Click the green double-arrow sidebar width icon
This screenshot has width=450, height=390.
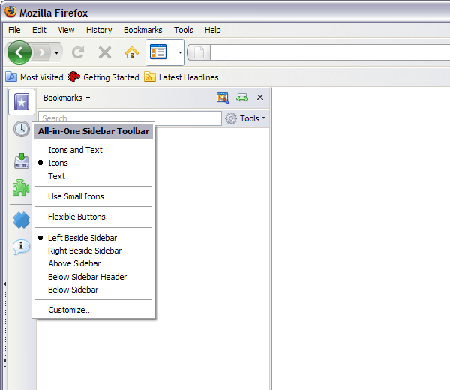point(242,97)
